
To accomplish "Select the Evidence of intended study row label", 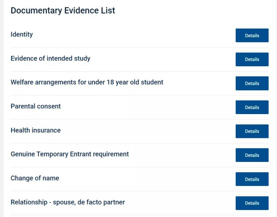I will [x=50, y=59].
